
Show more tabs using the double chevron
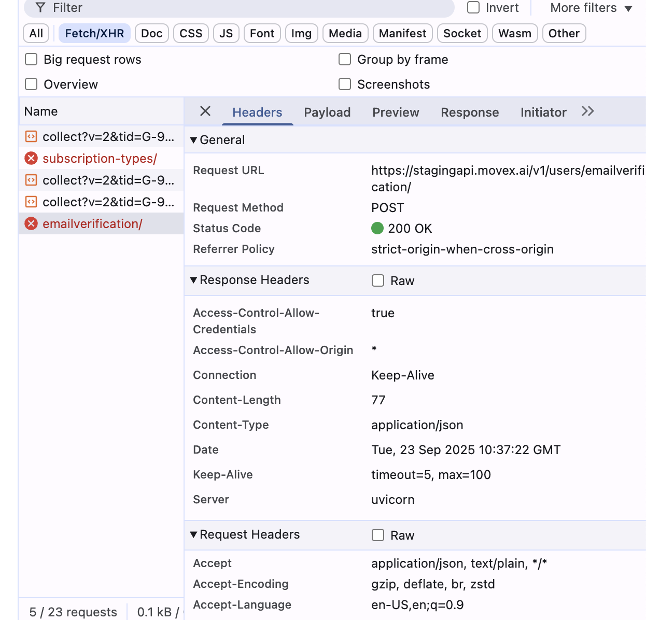coord(587,111)
